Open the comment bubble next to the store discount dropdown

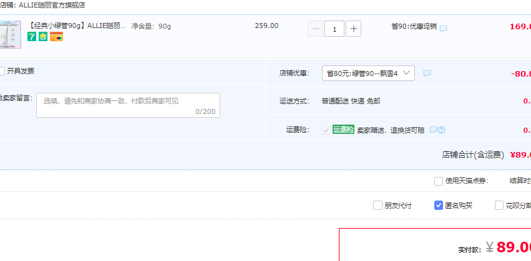427,74
